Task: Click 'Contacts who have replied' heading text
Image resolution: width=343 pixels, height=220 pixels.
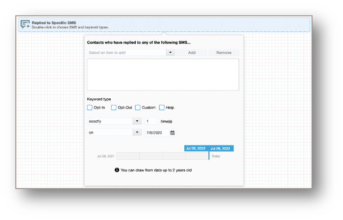Action: tap(139, 43)
